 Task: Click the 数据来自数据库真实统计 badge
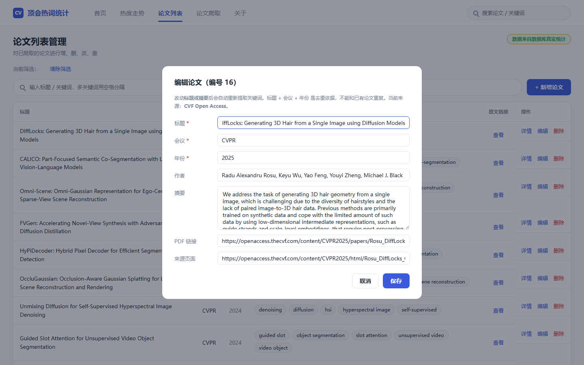[539, 39]
